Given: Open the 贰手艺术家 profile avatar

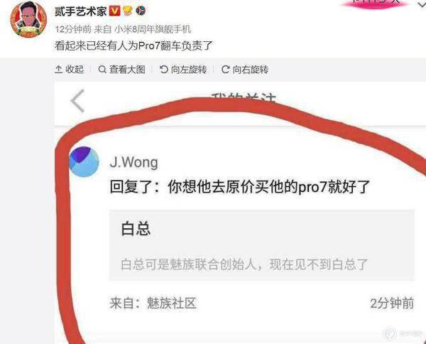Looking at the screenshot, I should (x=28, y=19).
